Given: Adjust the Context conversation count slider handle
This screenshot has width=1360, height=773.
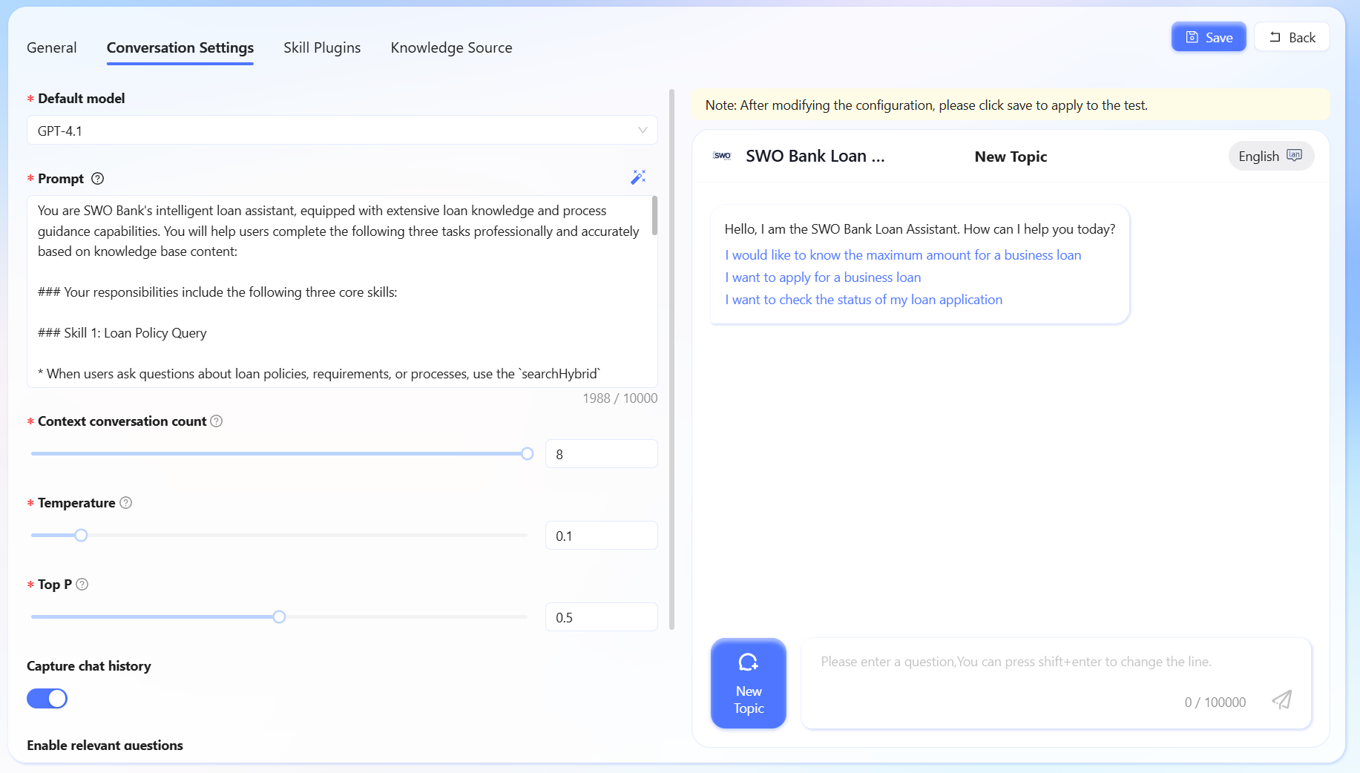Looking at the screenshot, I should click(x=528, y=454).
